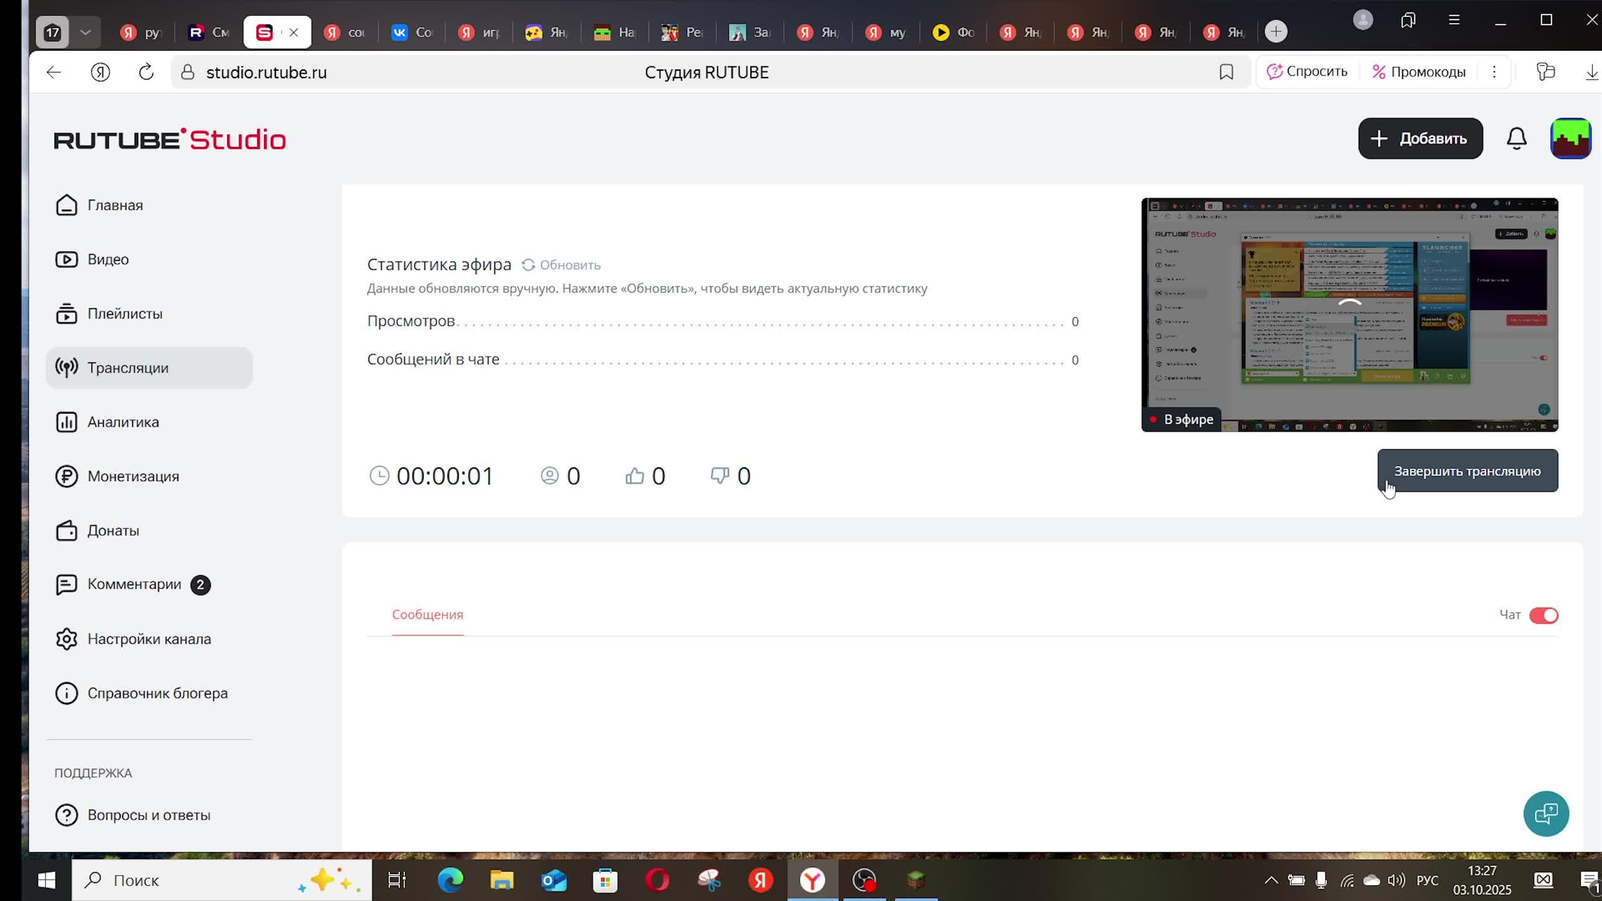Image resolution: width=1602 pixels, height=901 pixels.
Task: Open the channel avatar profile menu
Action: pyautogui.click(x=1570, y=138)
